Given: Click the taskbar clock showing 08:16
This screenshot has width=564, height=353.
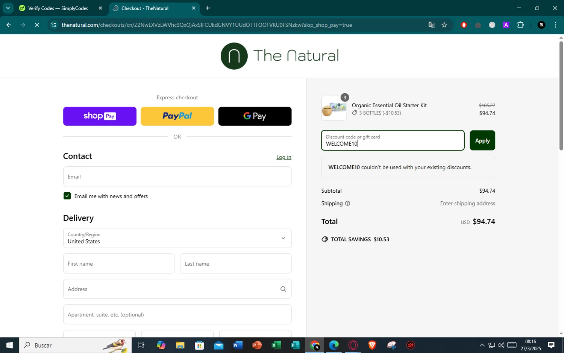Looking at the screenshot, I should 531,345.
